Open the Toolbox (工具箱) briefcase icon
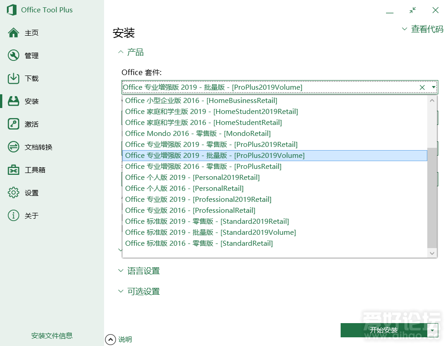 pyautogui.click(x=14, y=170)
